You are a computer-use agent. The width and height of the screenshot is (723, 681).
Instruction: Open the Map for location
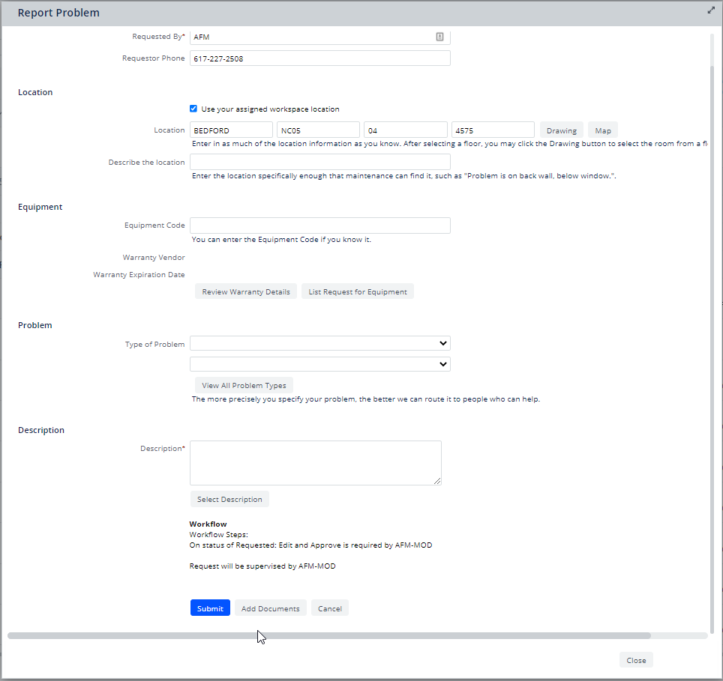(603, 130)
